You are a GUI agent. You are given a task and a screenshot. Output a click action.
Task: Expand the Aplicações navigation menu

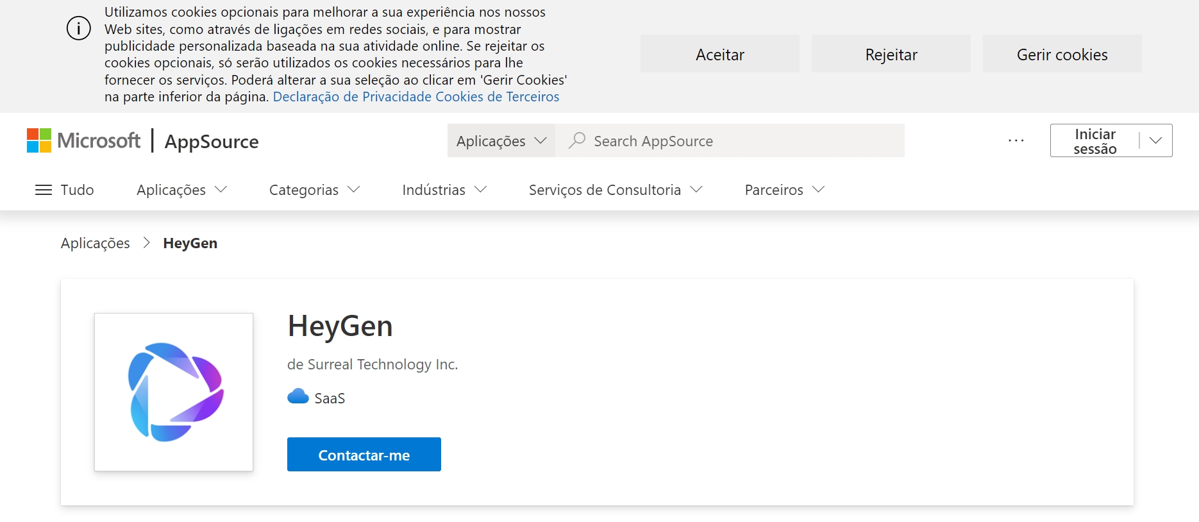pos(182,190)
